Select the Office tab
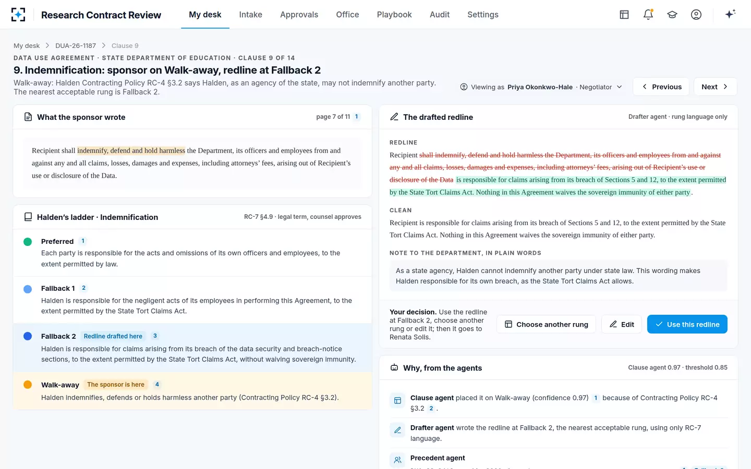This screenshot has height=469, width=751. coord(347,15)
